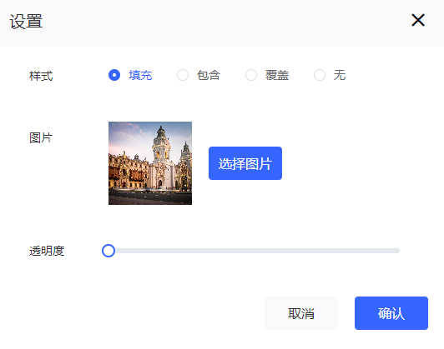The image size is (444, 349).
Task: Click the 覆盖 style label text
Action: [277, 76]
